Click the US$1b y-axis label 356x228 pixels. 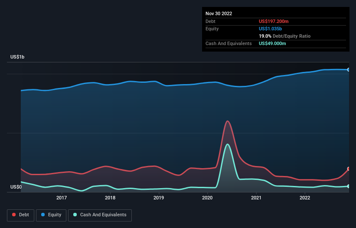point(17,57)
